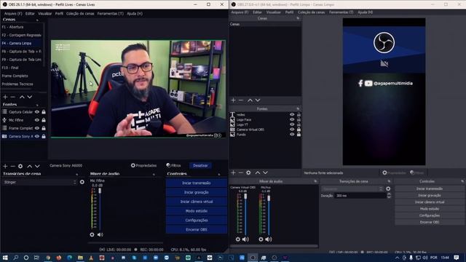Move scene up in left OBS window

coord(22,97)
